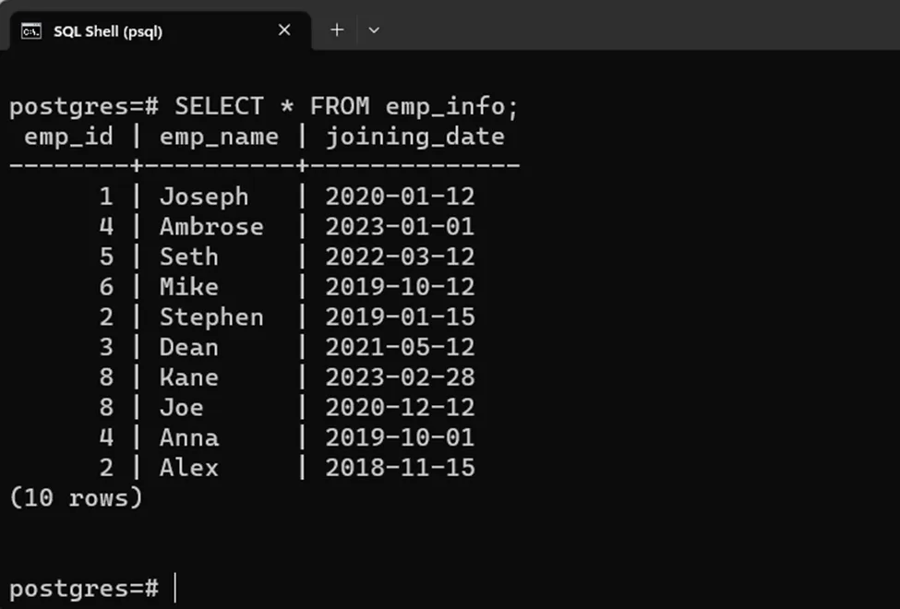Click the emp_name column header
Screen dimensions: 900x609
click(x=219, y=137)
